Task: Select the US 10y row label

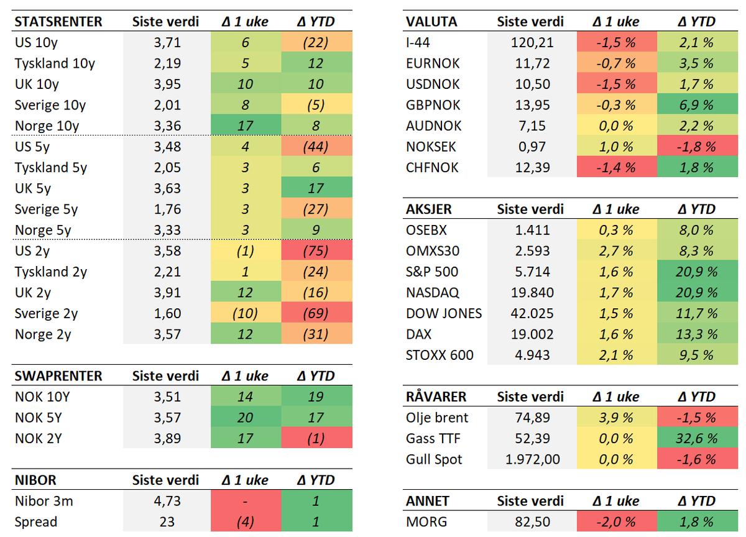Action: 37,43
